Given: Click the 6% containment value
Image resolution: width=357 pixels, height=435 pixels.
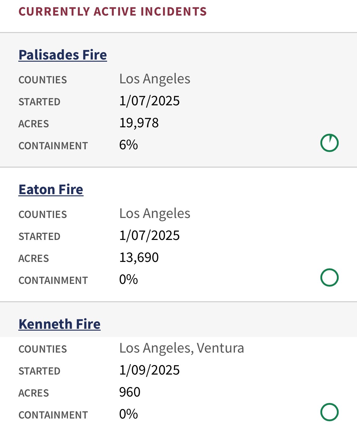Looking at the screenshot, I should (128, 145).
